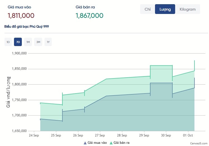Click the sell price 1,867,000 value
209x146 pixels.
click(89, 16)
